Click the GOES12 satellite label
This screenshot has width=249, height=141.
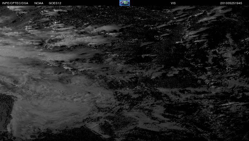click(55, 3)
